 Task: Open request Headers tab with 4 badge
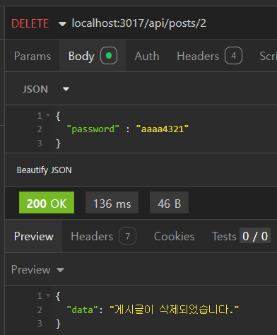click(209, 56)
